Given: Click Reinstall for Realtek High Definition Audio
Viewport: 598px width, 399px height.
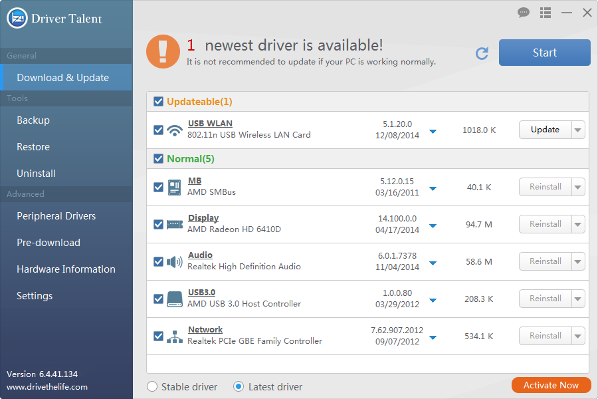Looking at the screenshot, I should (x=546, y=261).
